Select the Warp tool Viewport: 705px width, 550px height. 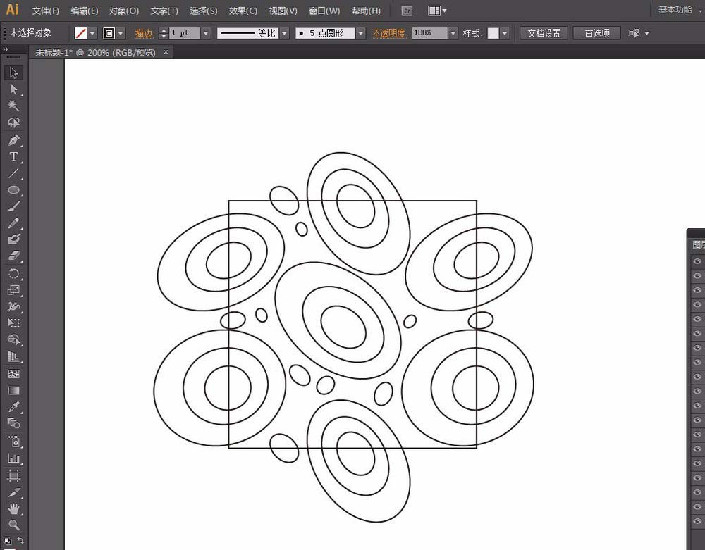[13, 306]
